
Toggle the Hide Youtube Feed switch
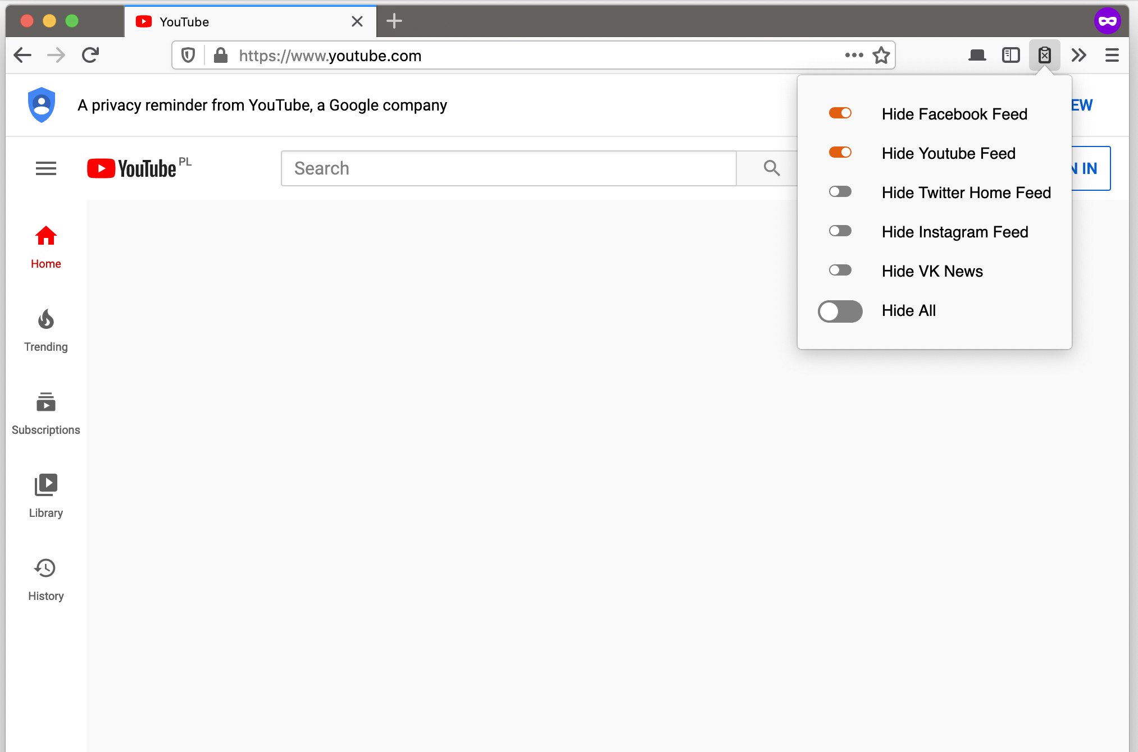840,153
